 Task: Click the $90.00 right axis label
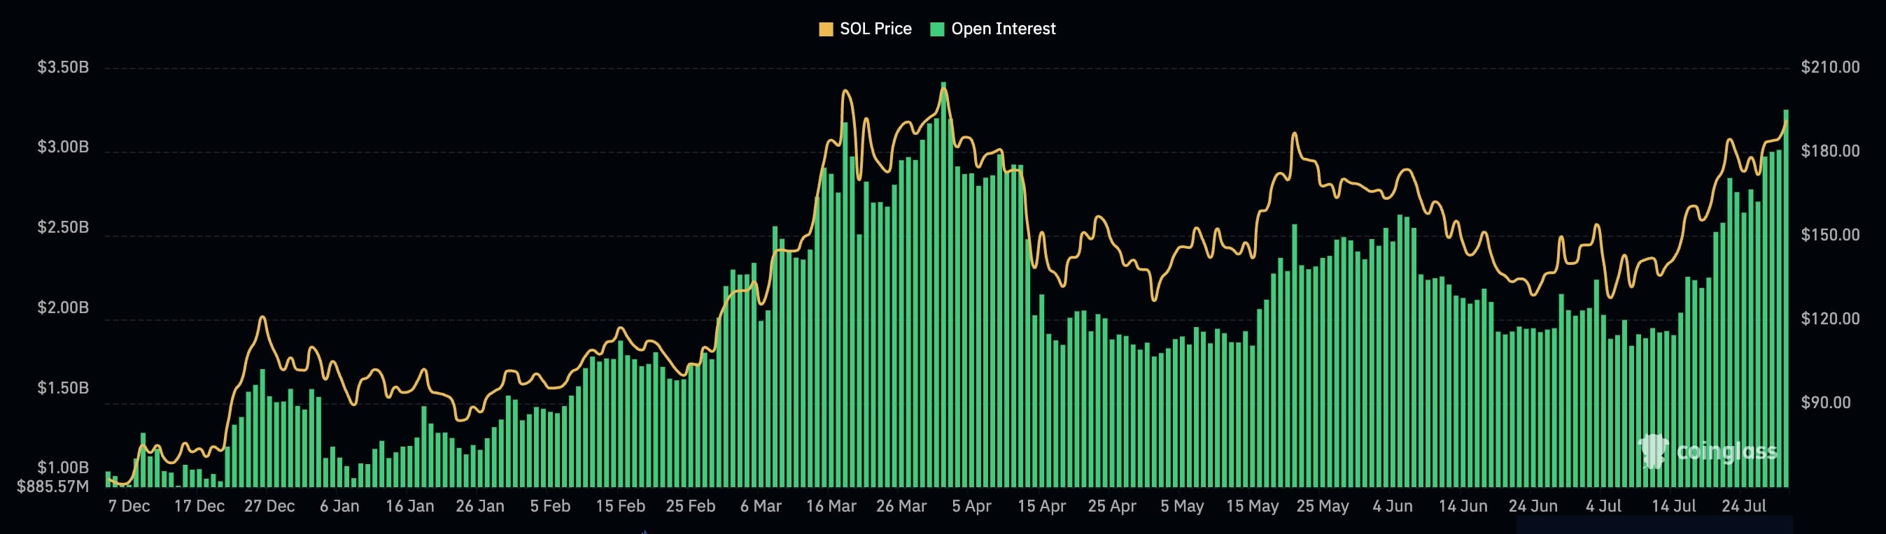(1825, 403)
